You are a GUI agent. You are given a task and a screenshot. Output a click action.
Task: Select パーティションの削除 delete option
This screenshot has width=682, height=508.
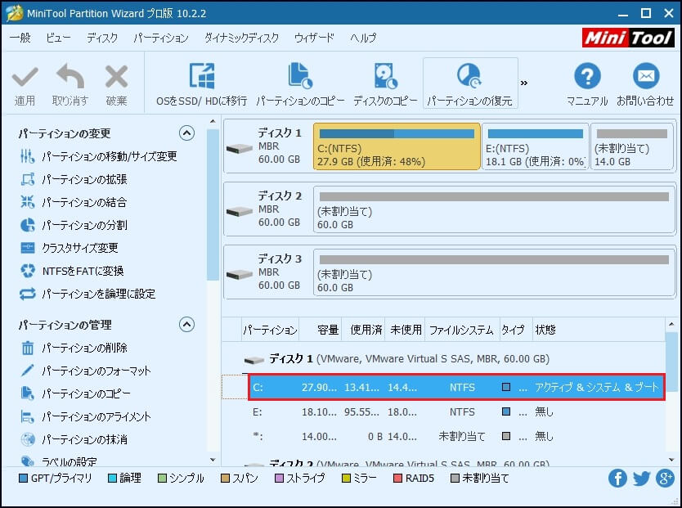click(x=90, y=347)
